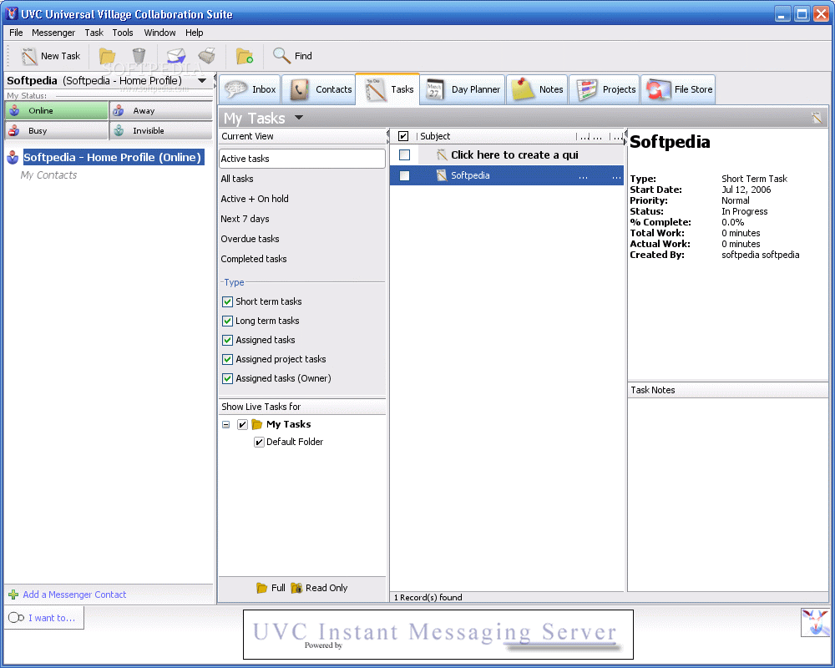The width and height of the screenshot is (835, 668).
Task: Click quick task creation field
Action: [514, 155]
